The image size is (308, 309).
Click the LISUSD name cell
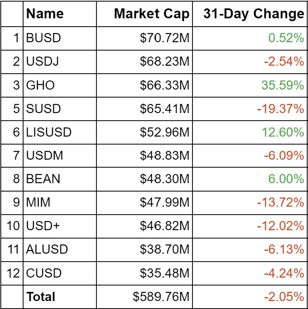[x=49, y=132]
